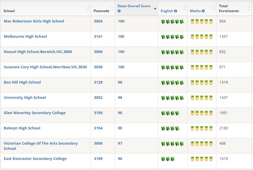Image resolution: width=253 pixels, height=170 pixels.
Task: Open University High School link
Action: (x=25, y=98)
